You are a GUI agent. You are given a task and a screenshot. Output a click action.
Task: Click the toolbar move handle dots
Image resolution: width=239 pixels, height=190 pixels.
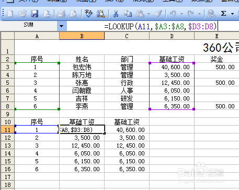pos(3,13)
